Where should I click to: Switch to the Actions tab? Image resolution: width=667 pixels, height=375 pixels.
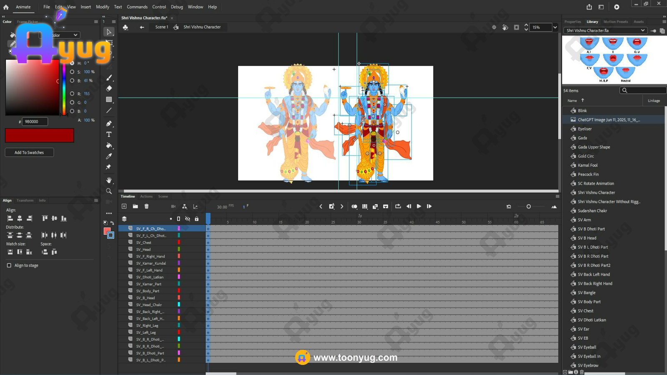point(146,196)
